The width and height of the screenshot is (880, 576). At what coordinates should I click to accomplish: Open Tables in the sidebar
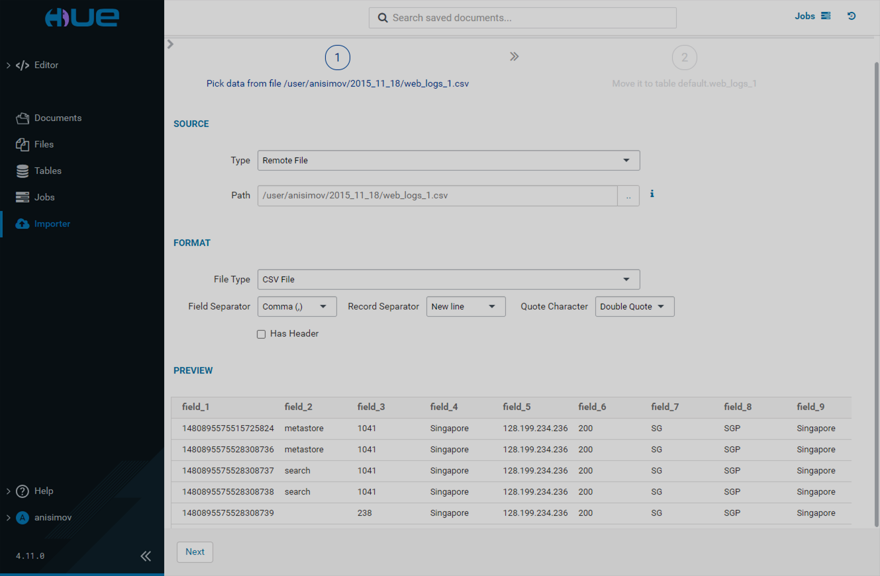48,171
